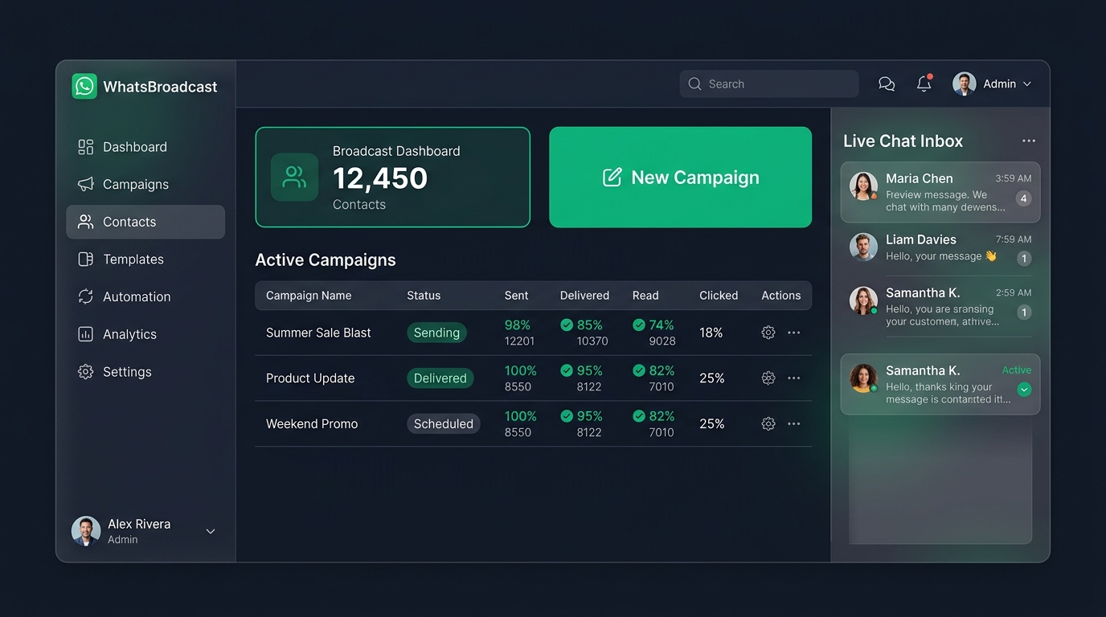The height and width of the screenshot is (617, 1106).
Task: Click the green check on Active Samantha chat
Action: click(1024, 390)
